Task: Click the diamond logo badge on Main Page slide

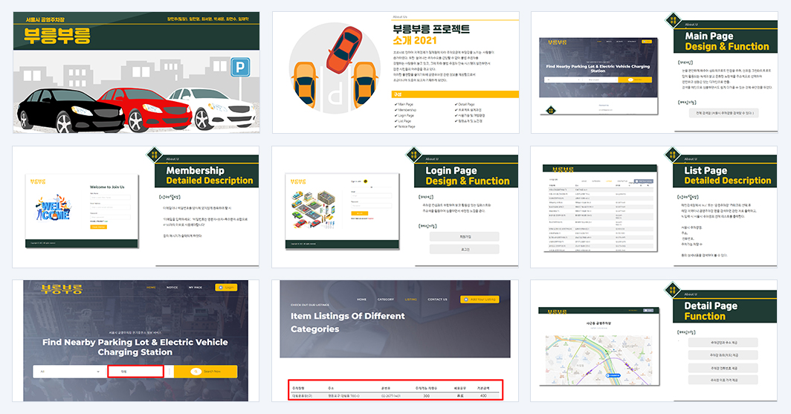Action: 673,21
